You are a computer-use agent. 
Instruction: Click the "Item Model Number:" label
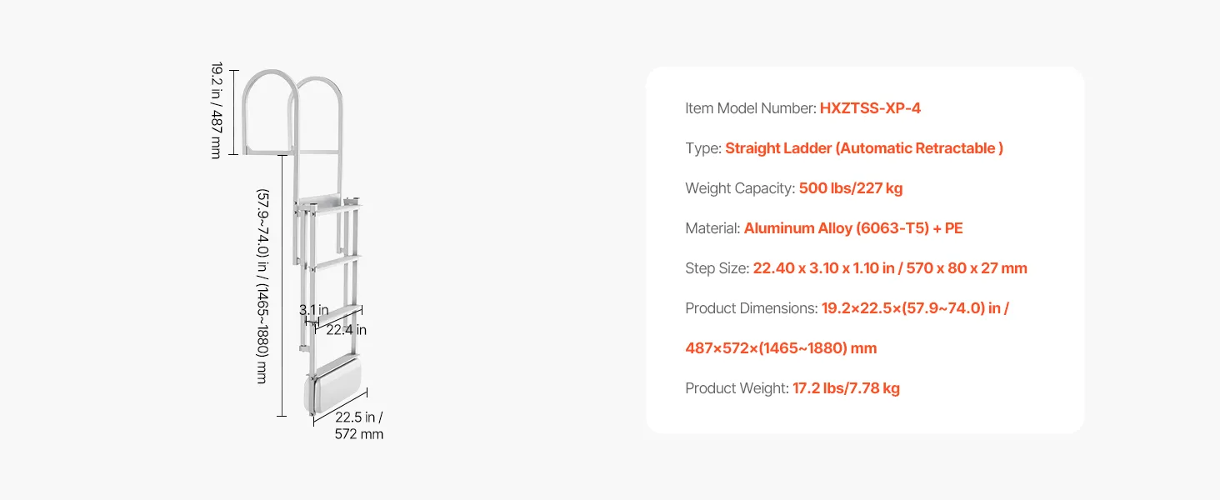pyautogui.click(x=750, y=108)
